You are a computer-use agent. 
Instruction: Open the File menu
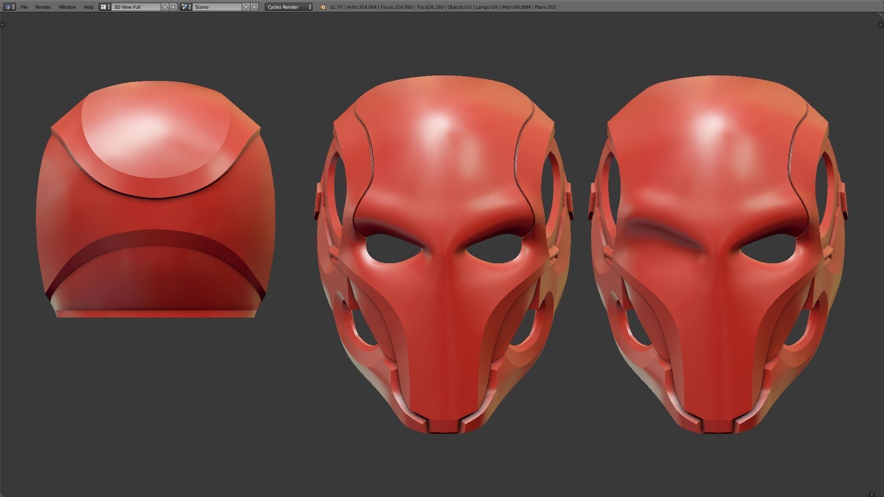(x=24, y=7)
